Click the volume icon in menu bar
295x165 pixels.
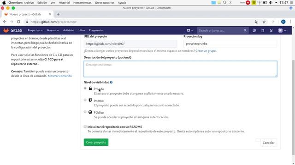tap(271, 3)
